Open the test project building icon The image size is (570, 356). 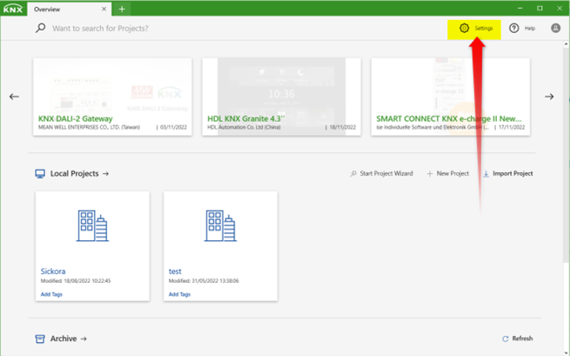[x=220, y=225]
